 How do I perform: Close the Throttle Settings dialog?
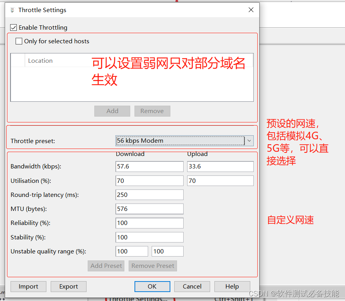click(x=251, y=10)
